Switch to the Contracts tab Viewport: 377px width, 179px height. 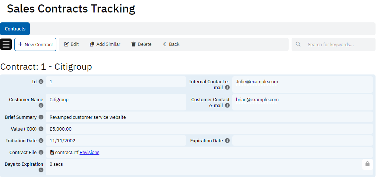15,29
